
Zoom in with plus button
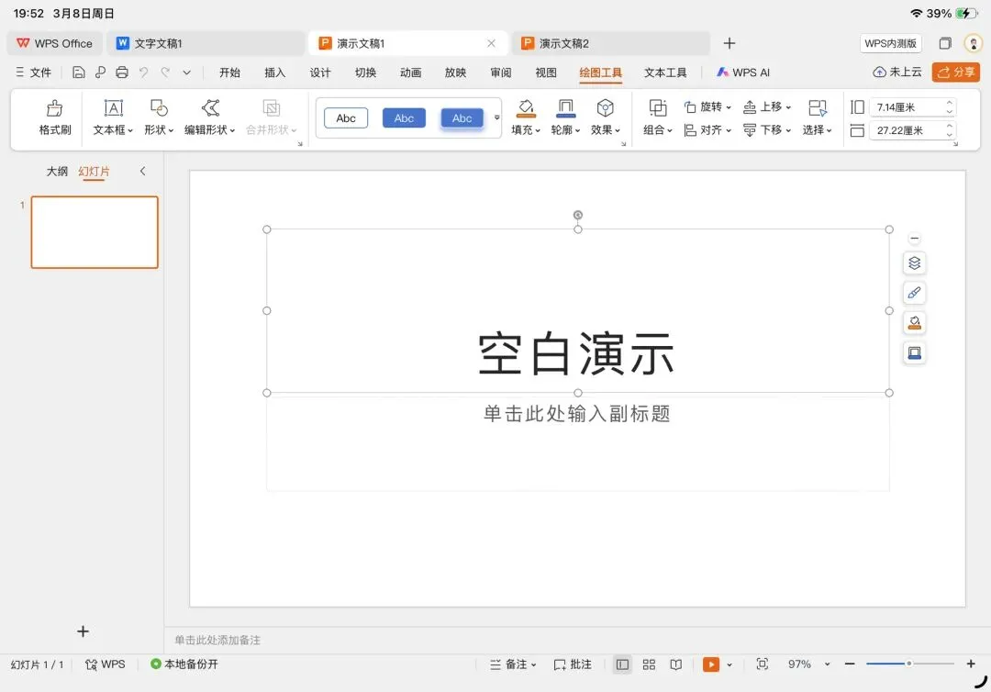tap(971, 664)
